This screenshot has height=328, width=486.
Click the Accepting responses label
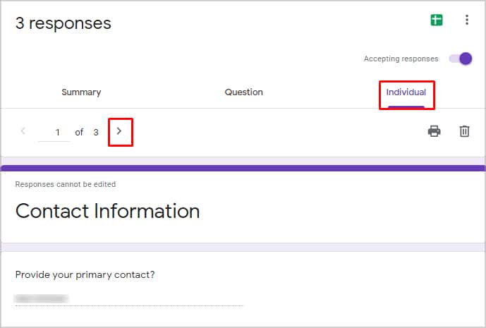401,59
